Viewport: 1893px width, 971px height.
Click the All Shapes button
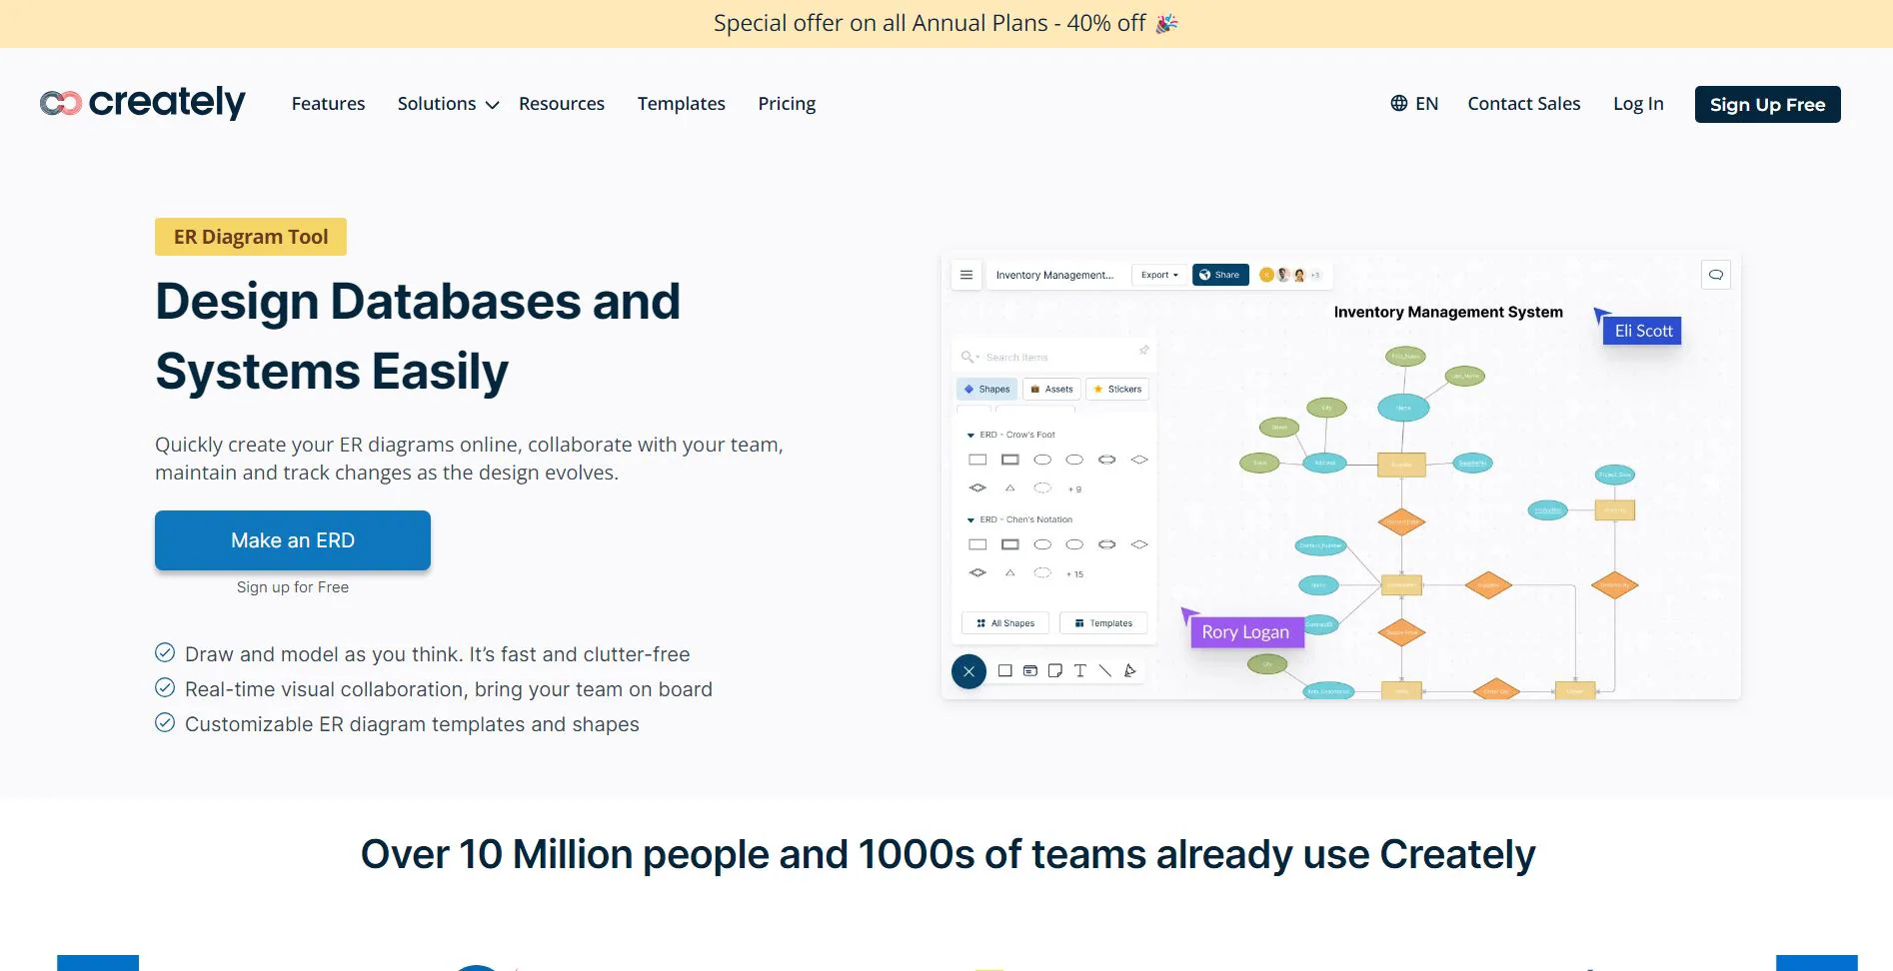pyautogui.click(x=1005, y=623)
